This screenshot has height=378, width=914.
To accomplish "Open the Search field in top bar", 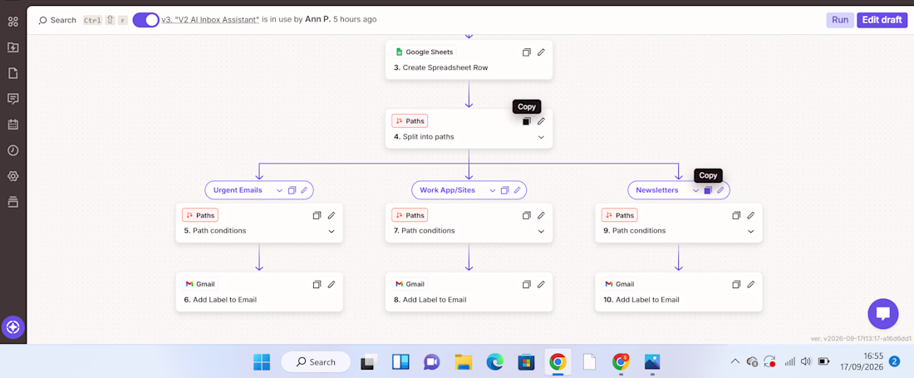I will point(57,20).
